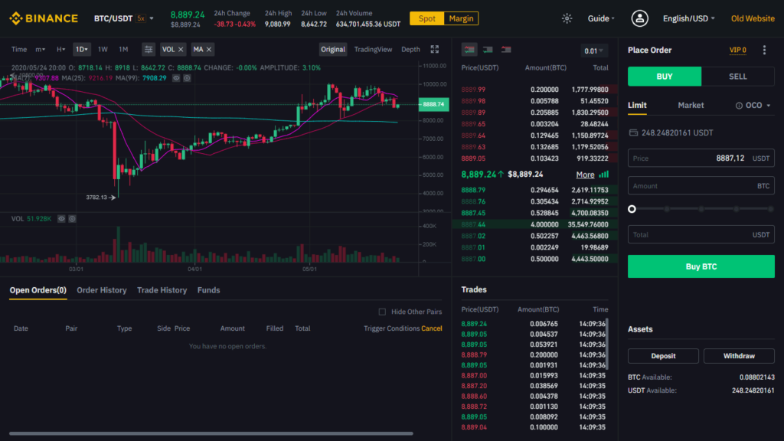Click the VIP 0 link
This screenshot has height=441, width=784.
pos(737,50)
